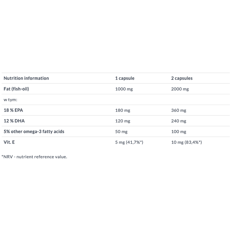
Task: Click the 100 mg omega-3 value
Action: (179, 132)
